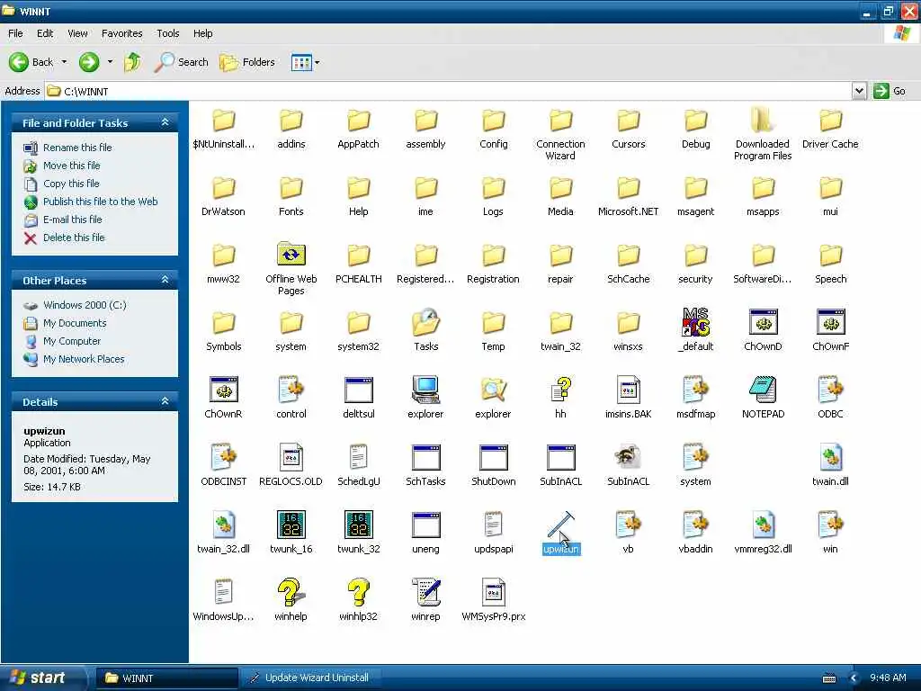Open the Tools menu

pyautogui.click(x=167, y=33)
